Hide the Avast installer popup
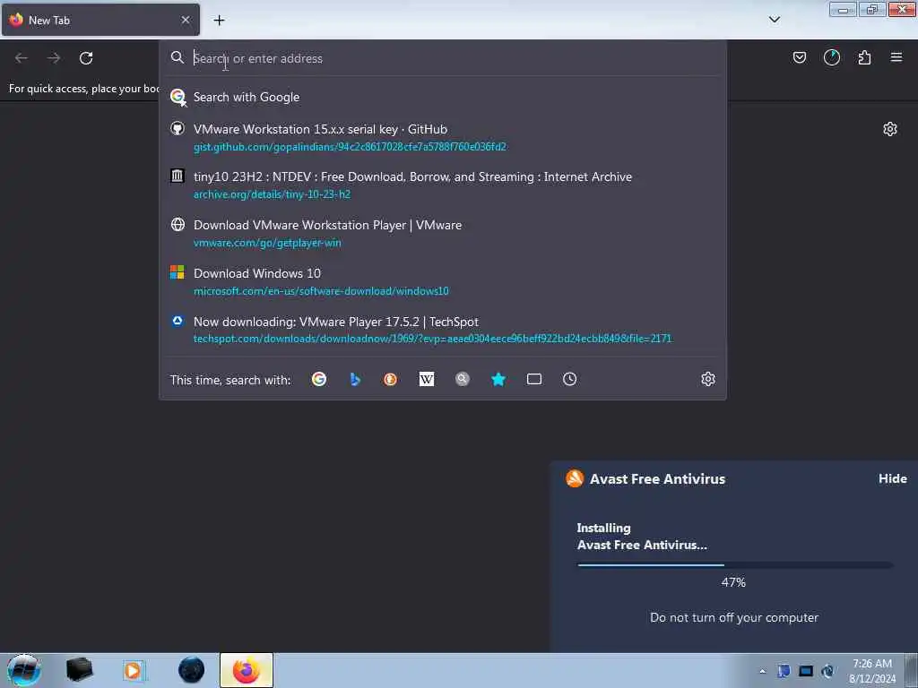The width and height of the screenshot is (918, 688). click(x=892, y=478)
